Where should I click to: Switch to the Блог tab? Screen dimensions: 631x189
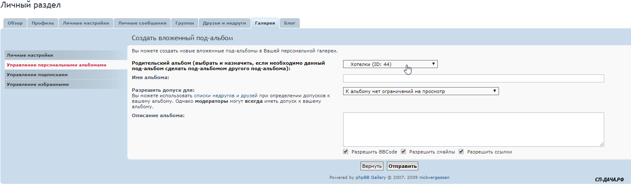pos(290,23)
